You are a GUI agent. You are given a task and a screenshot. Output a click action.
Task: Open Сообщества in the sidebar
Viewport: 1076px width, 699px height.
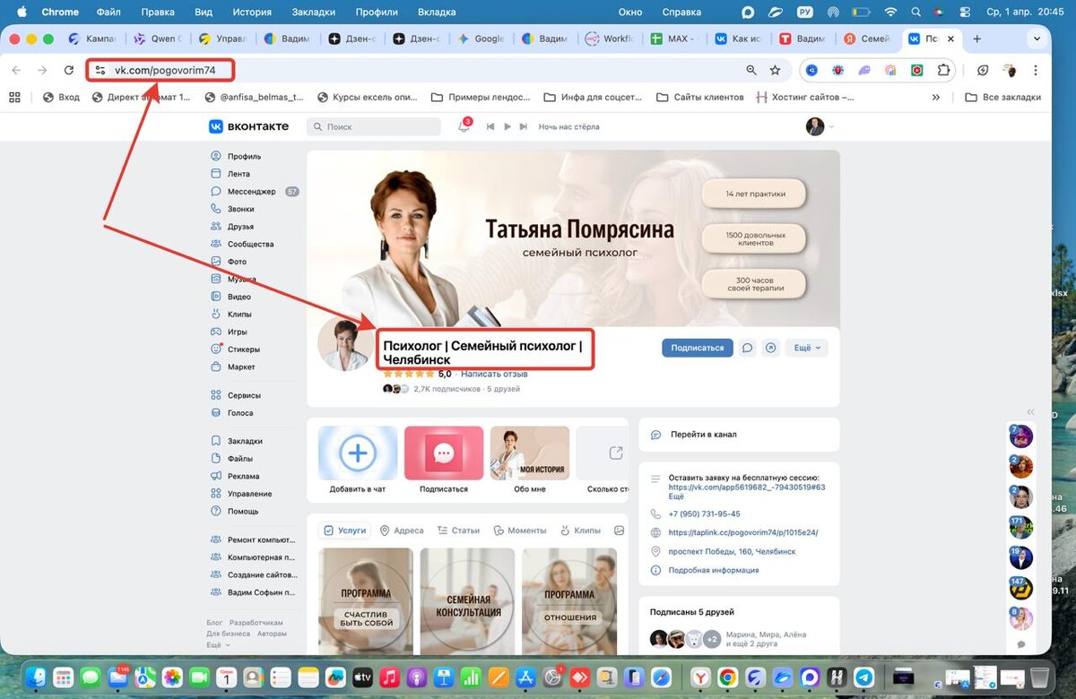pyautogui.click(x=242, y=244)
